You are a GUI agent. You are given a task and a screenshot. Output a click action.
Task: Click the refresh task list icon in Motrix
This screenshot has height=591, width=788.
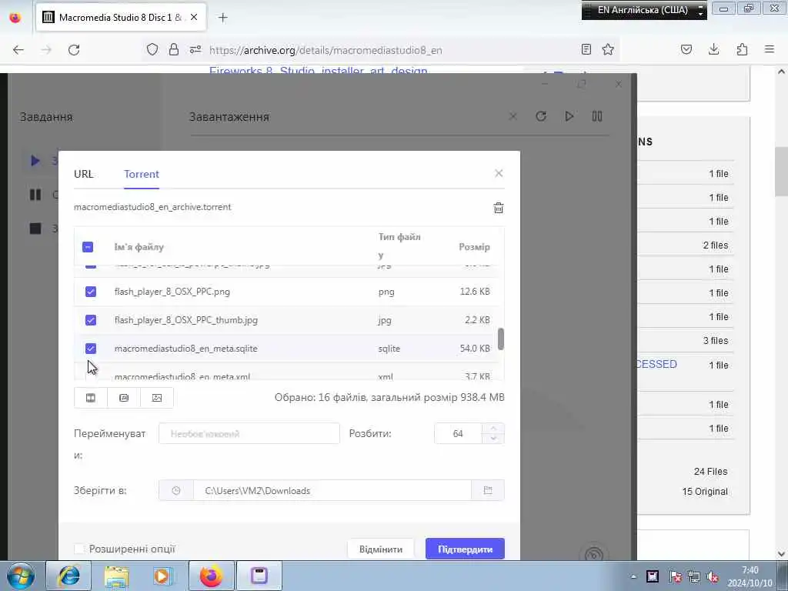[541, 117]
